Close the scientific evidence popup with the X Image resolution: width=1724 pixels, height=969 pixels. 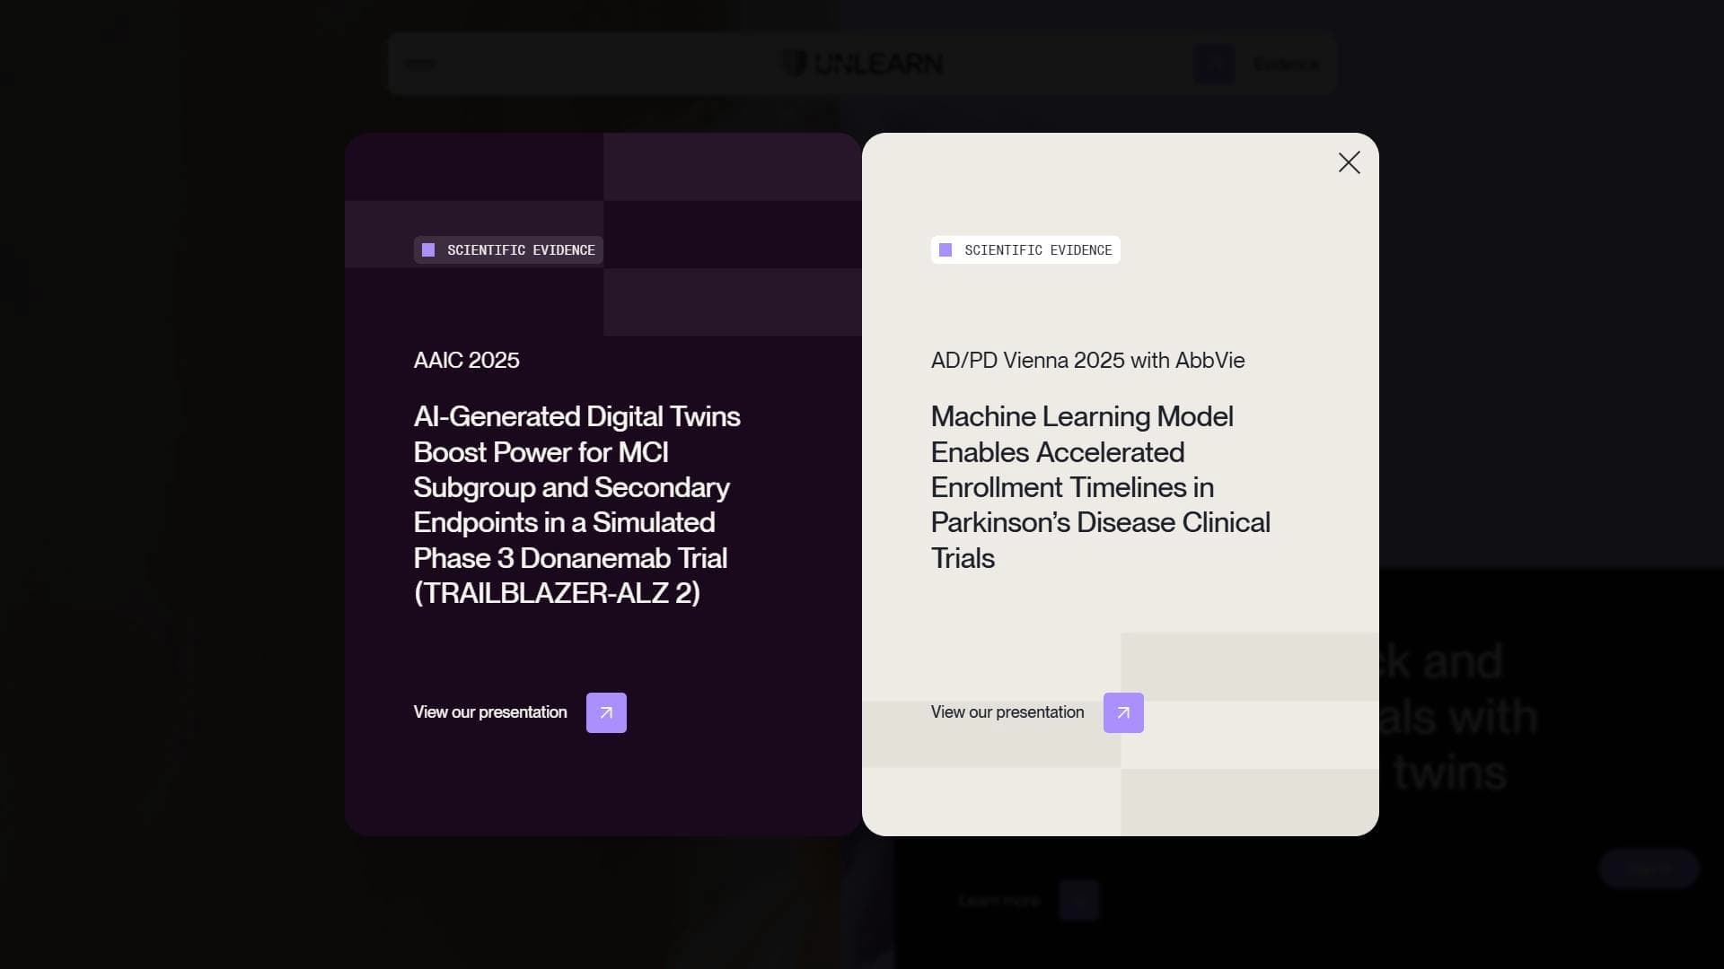pos(1349,162)
